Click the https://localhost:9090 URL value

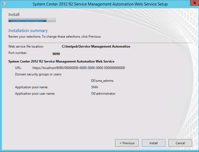tap(79, 67)
